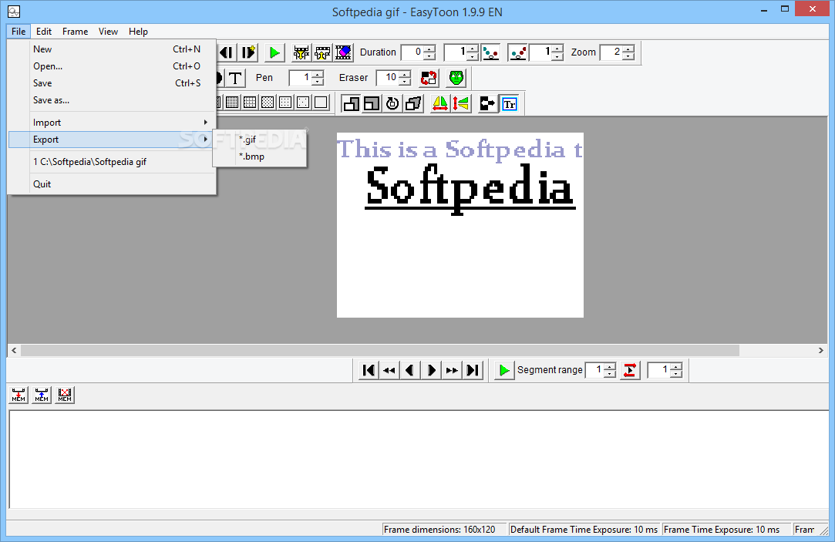Click the add-frame icon with yellow plus
Viewport: 835px width, 542px height.
point(248,52)
